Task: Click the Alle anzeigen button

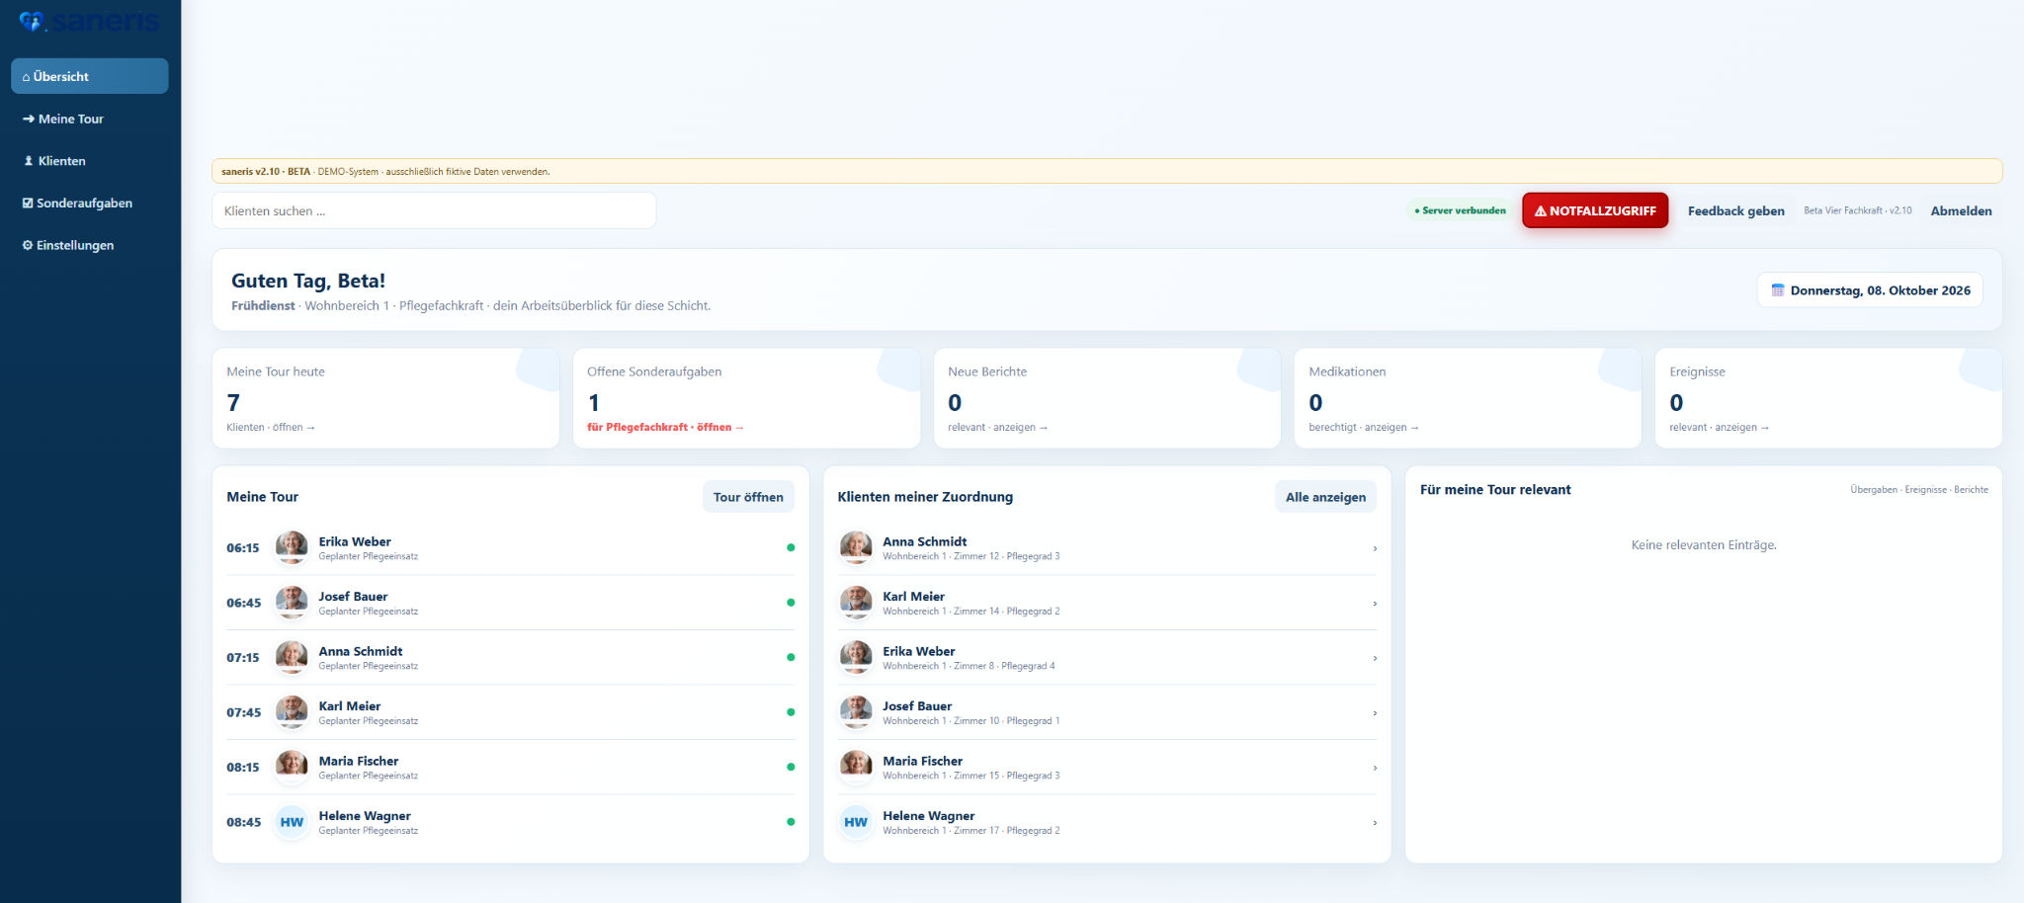Action: click(1325, 497)
